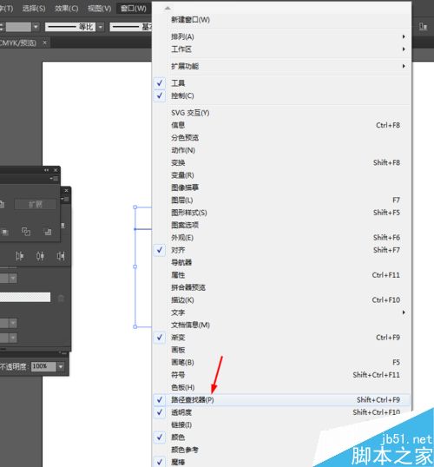The image size is (434, 467).
Task: Click the 扩展 button in Pathfinder panel
Action: pyautogui.click(x=36, y=204)
